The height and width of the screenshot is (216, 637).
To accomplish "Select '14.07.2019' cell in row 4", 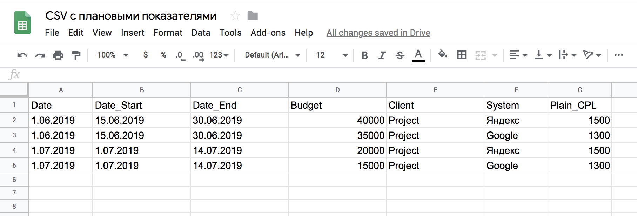I will coord(240,150).
